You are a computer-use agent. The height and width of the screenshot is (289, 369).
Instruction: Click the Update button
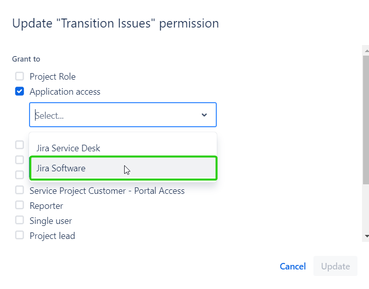[x=335, y=266]
